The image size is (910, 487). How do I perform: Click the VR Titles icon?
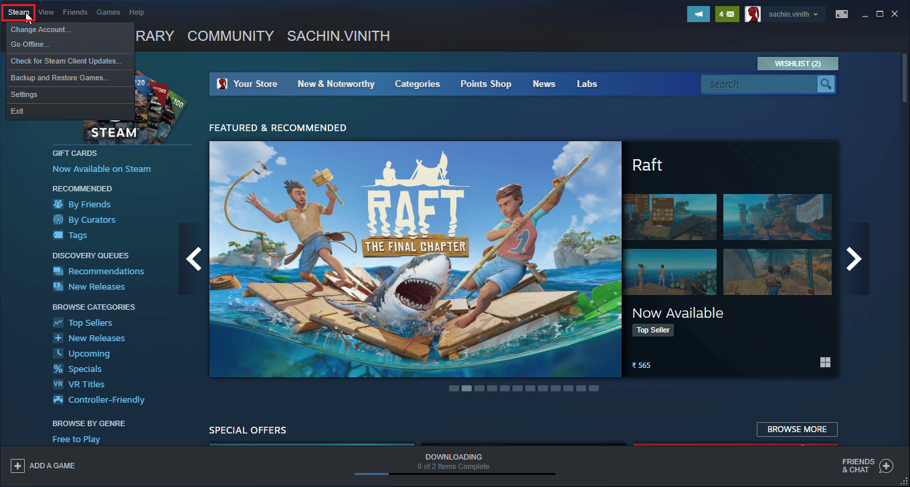point(58,385)
